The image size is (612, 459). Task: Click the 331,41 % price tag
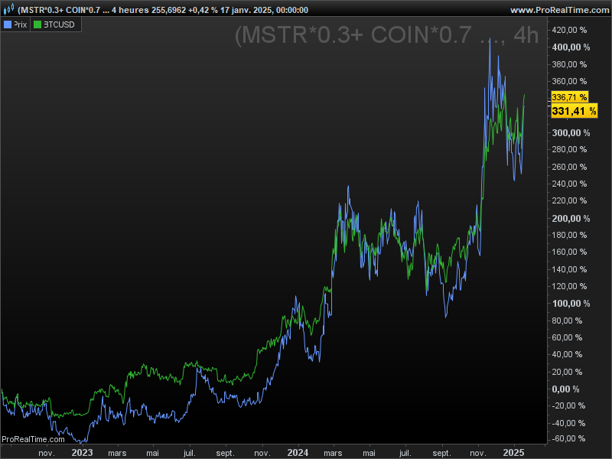coord(575,111)
